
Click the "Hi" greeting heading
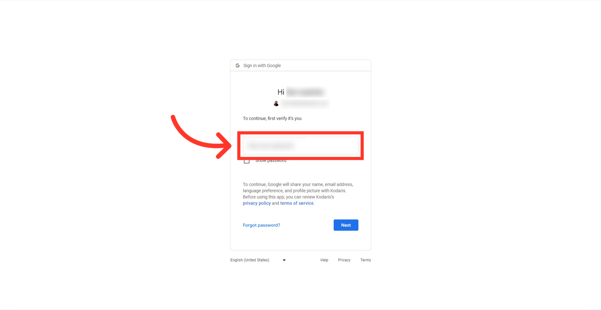281,92
